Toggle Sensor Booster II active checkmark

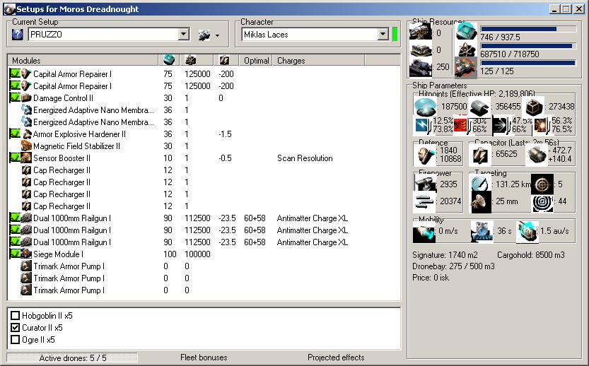tap(15, 158)
